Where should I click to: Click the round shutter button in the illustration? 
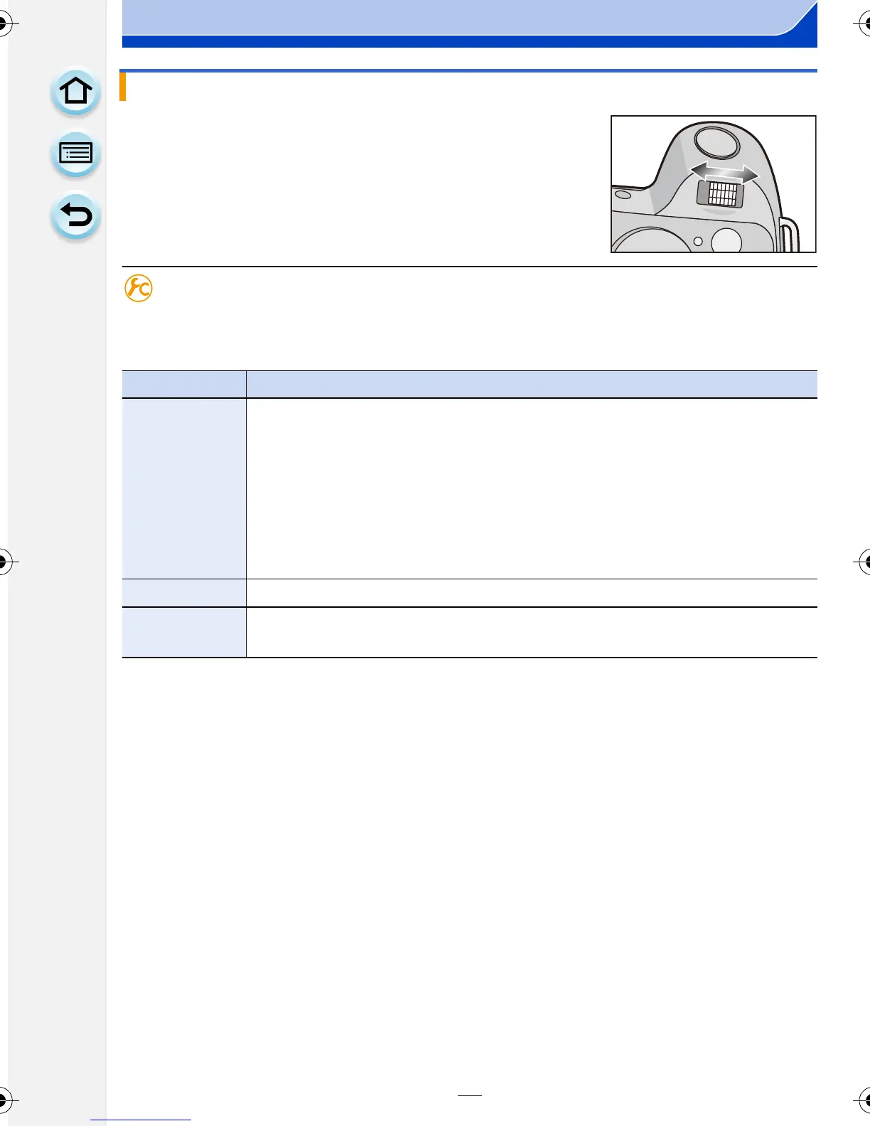click(x=716, y=141)
